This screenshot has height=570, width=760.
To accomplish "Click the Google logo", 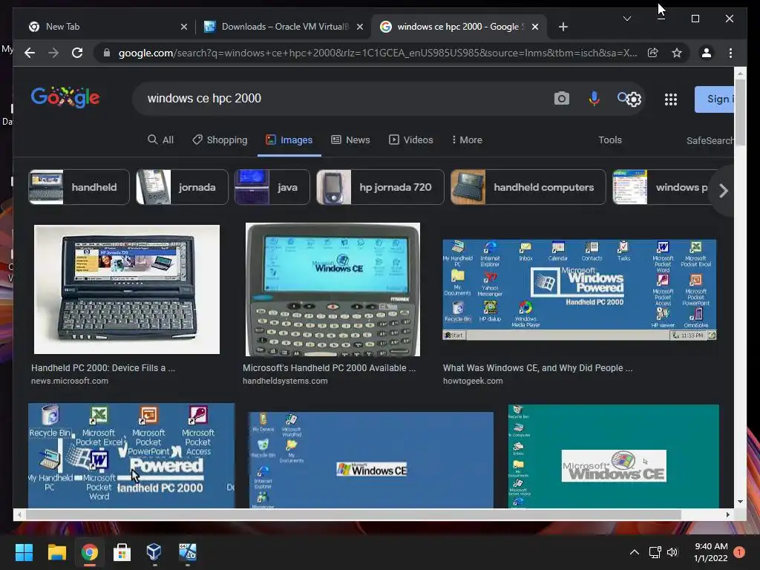I will click(x=65, y=97).
